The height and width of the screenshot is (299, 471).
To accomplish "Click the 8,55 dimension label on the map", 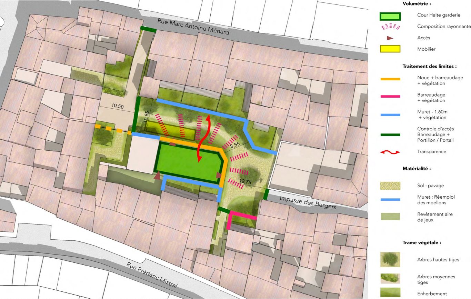I will (235, 146).
